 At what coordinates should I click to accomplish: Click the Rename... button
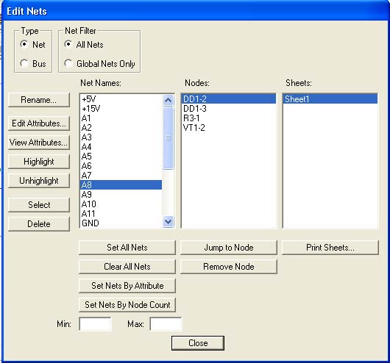[x=39, y=100]
